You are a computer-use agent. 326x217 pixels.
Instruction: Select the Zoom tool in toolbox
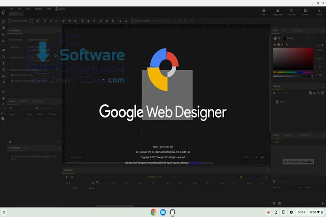[x=3, y=104]
